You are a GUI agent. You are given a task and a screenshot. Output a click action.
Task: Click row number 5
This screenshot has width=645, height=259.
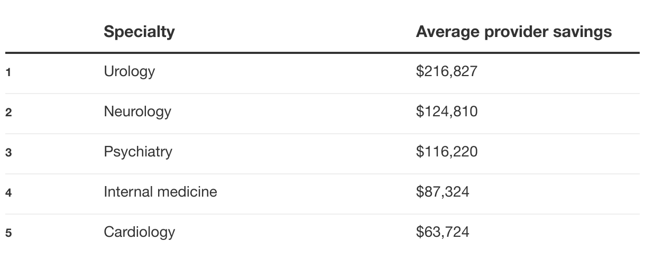point(8,233)
